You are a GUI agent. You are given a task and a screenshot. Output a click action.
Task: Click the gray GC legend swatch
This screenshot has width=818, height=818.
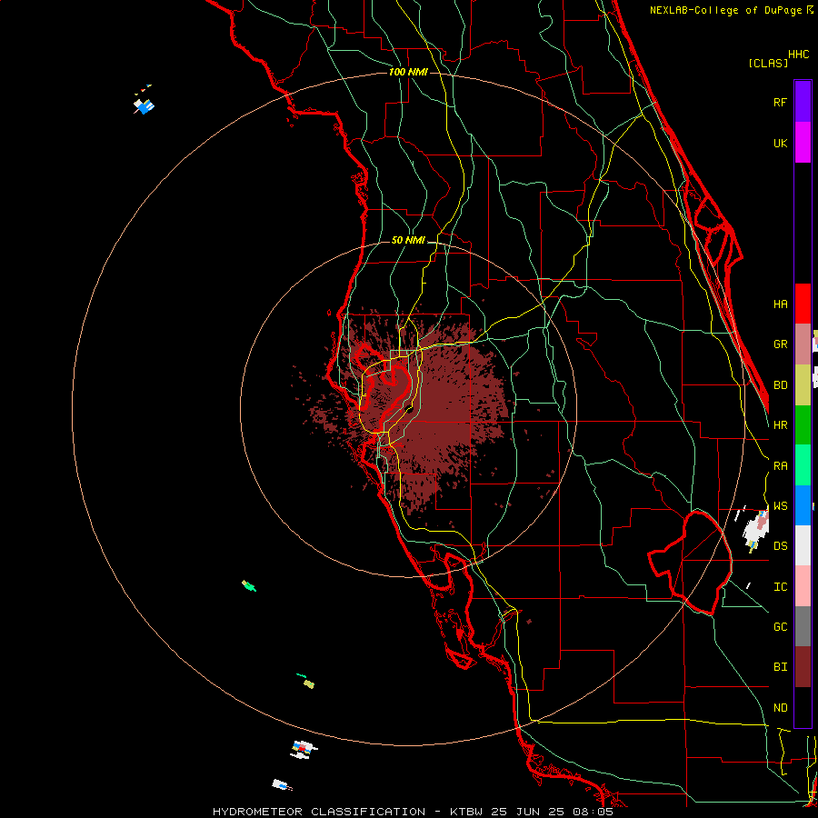[803, 626]
